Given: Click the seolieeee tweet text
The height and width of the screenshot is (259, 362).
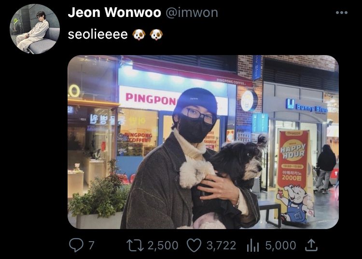Looking at the screenshot, I should click(97, 35).
